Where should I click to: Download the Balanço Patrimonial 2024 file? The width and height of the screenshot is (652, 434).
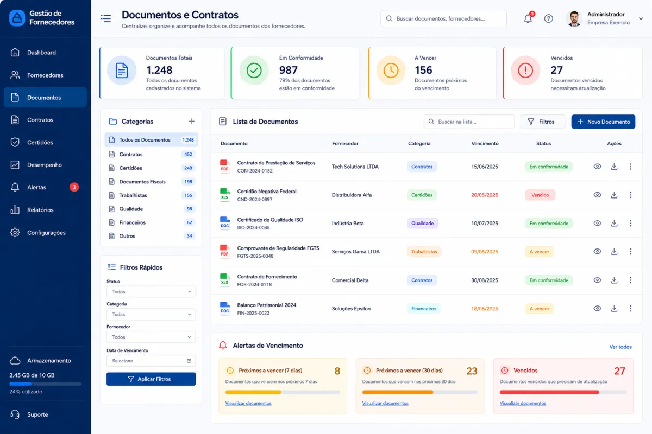tap(614, 308)
